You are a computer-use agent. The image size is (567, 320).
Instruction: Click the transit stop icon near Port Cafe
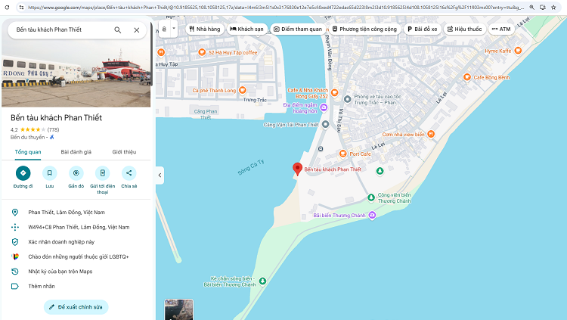[x=321, y=149]
